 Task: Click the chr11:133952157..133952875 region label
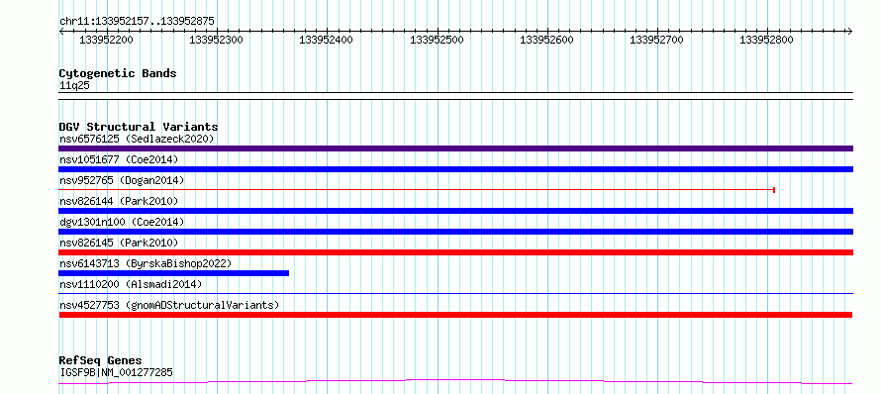tap(137, 22)
